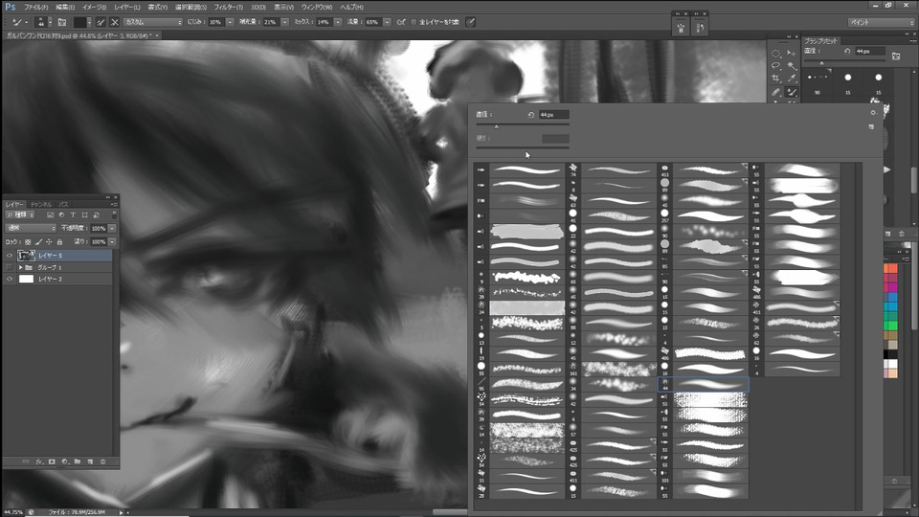Viewport: 919px width, 517px height.
Task: Show グループ 1 via its visibility box
Action: pyautogui.click(x=10, y=267)
